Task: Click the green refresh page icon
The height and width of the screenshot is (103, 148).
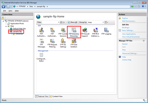Action: [x=132, y=6]
